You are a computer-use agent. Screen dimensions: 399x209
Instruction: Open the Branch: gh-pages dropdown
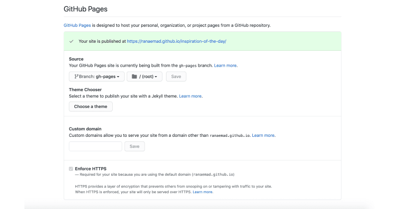pos(96,77)
